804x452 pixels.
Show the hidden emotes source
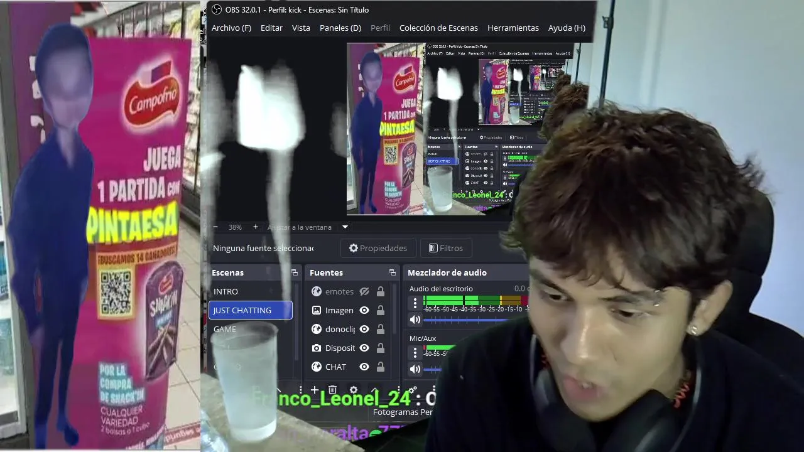coord(364,291)
